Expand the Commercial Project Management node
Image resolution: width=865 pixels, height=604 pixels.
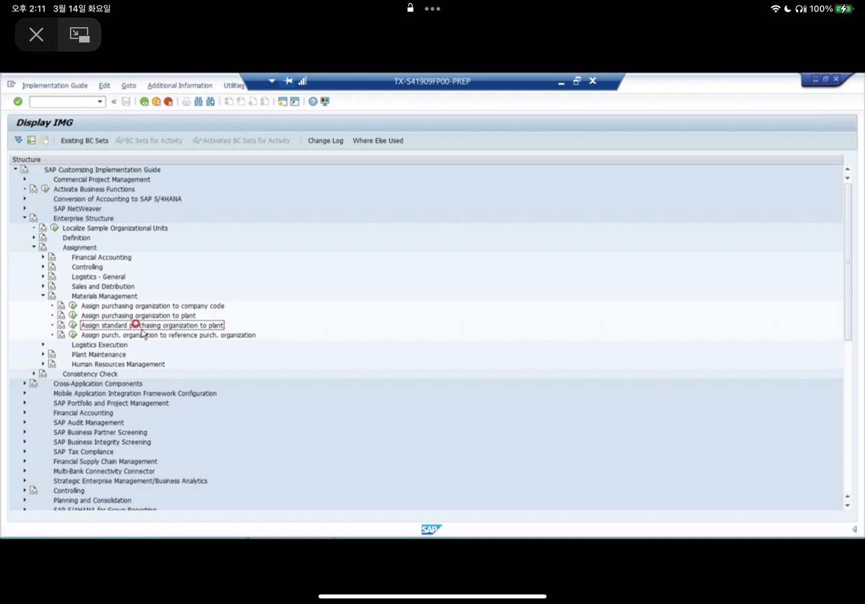pyautogui.click(x=25, y=180)
